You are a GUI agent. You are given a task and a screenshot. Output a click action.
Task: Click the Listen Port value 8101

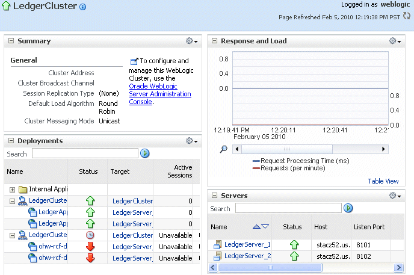(x=363, y=245)
